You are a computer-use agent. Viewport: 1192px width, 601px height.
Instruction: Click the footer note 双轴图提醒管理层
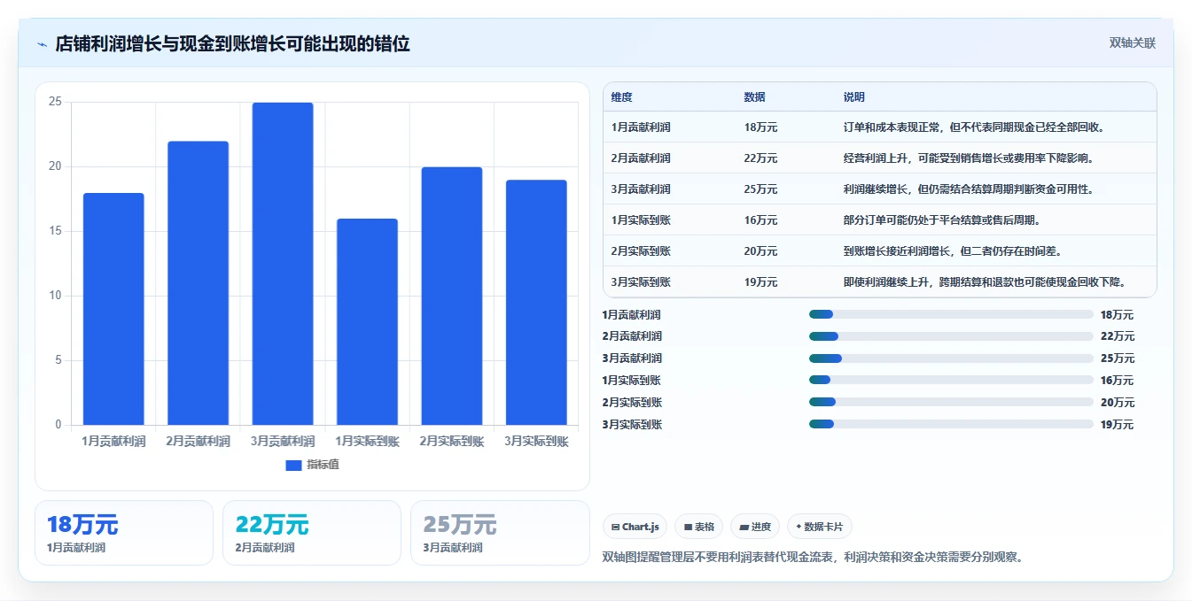pos(813,558)
